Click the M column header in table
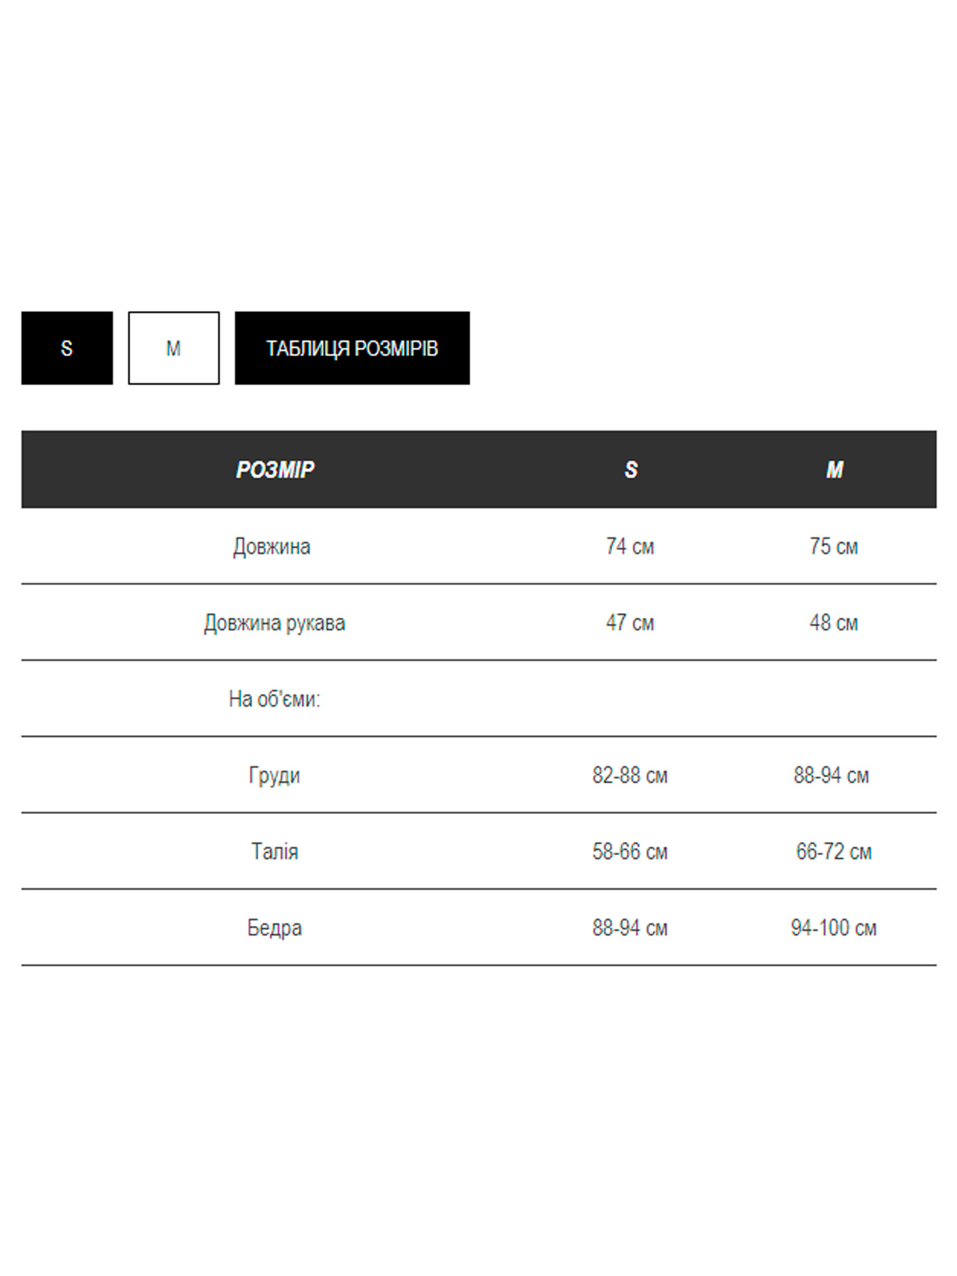This screenshot has height=1276, width=957. [834, 469]
